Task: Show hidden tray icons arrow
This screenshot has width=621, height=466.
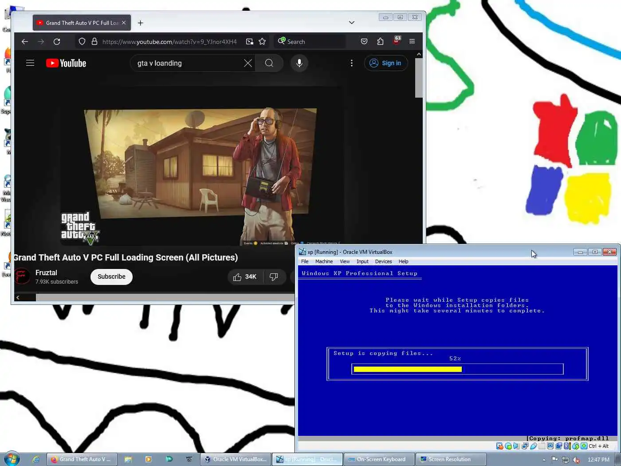Action: pyautogui.click(x=544, y=460)
